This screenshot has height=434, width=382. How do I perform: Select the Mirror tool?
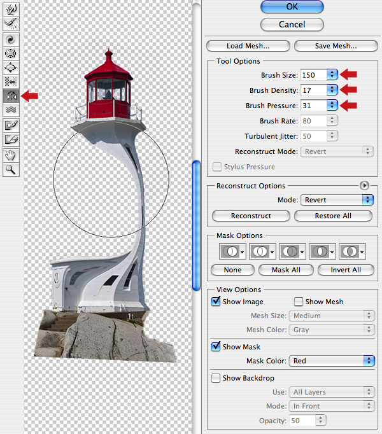click(x=11, y=96)
